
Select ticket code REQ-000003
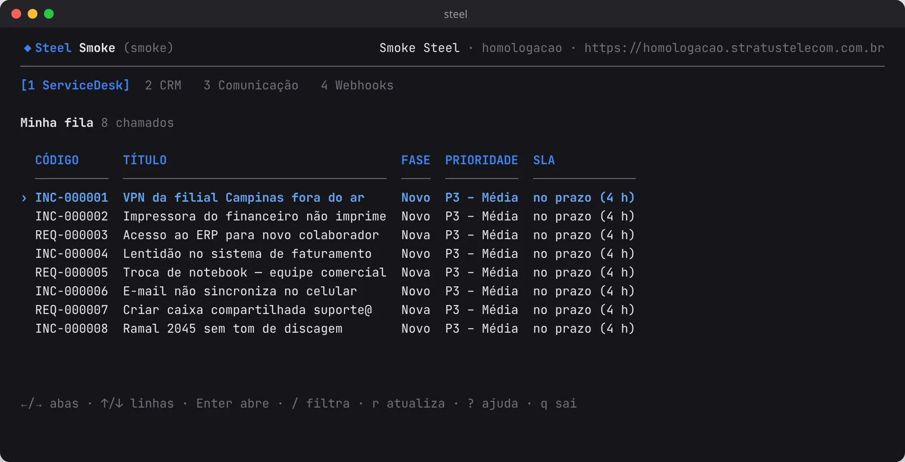point(71,235)
